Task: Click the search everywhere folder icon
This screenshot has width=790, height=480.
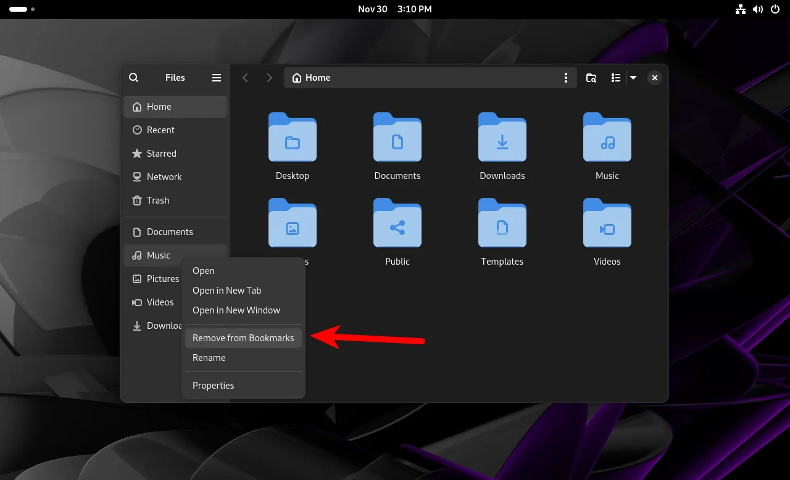Action: point(591,78)
